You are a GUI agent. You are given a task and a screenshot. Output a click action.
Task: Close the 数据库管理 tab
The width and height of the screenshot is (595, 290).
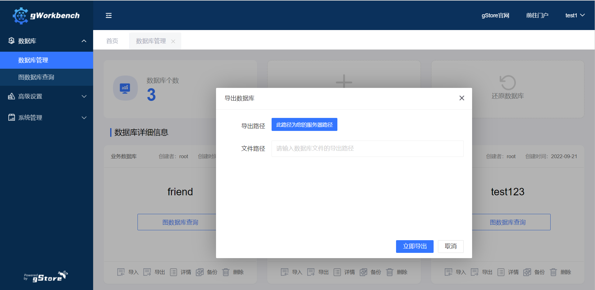point(173,41)
